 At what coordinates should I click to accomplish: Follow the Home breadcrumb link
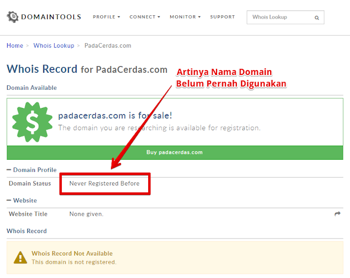(15, 45)
